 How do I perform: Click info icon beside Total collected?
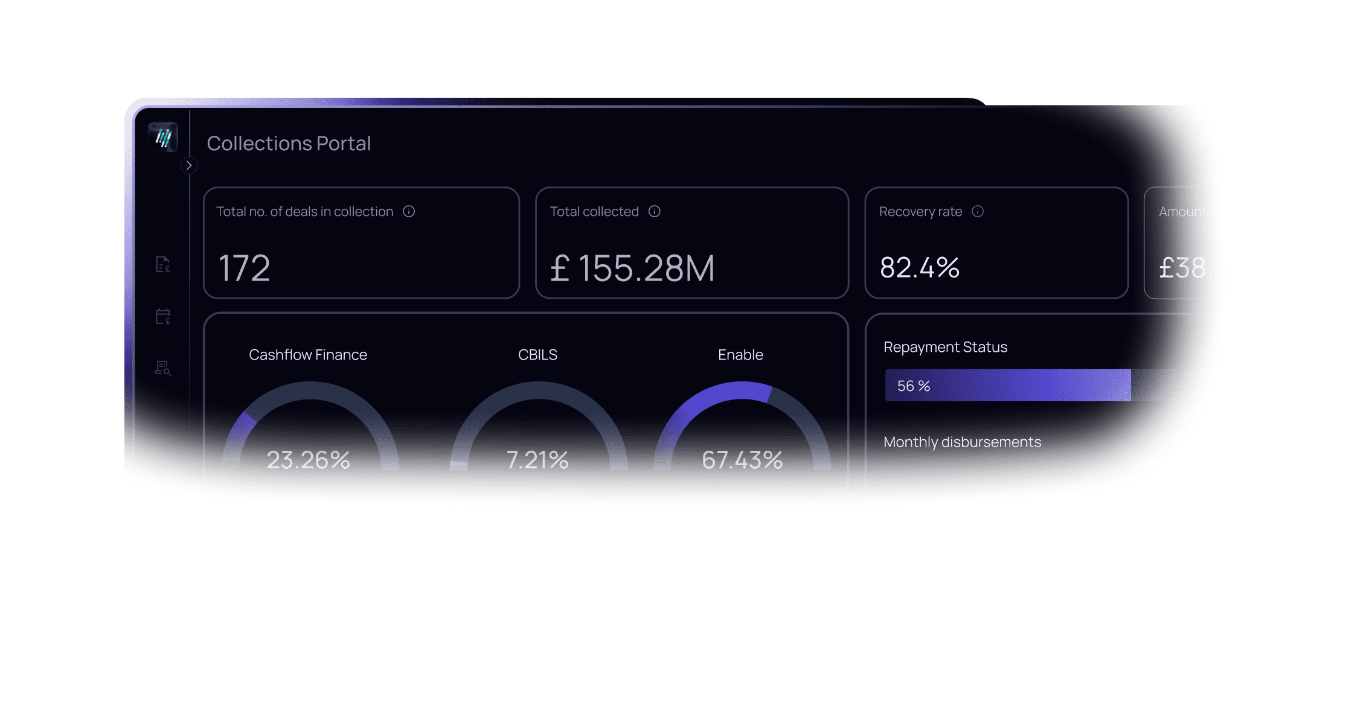655,211
